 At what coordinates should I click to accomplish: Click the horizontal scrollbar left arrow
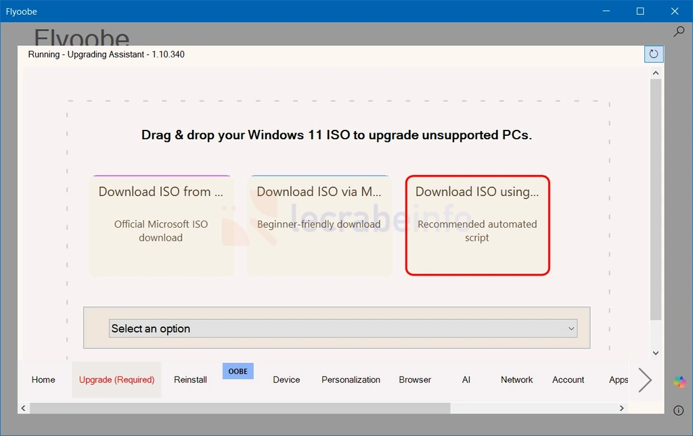pyautogui.click(x=24, y=408)
